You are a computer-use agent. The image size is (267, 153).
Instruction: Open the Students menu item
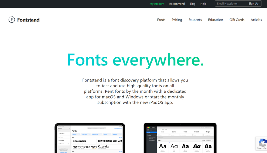(195, 20)
